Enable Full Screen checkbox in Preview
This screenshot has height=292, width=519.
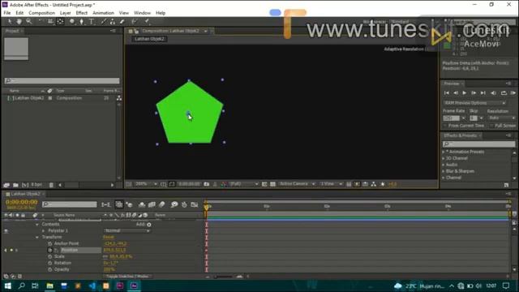click(491, 126)
